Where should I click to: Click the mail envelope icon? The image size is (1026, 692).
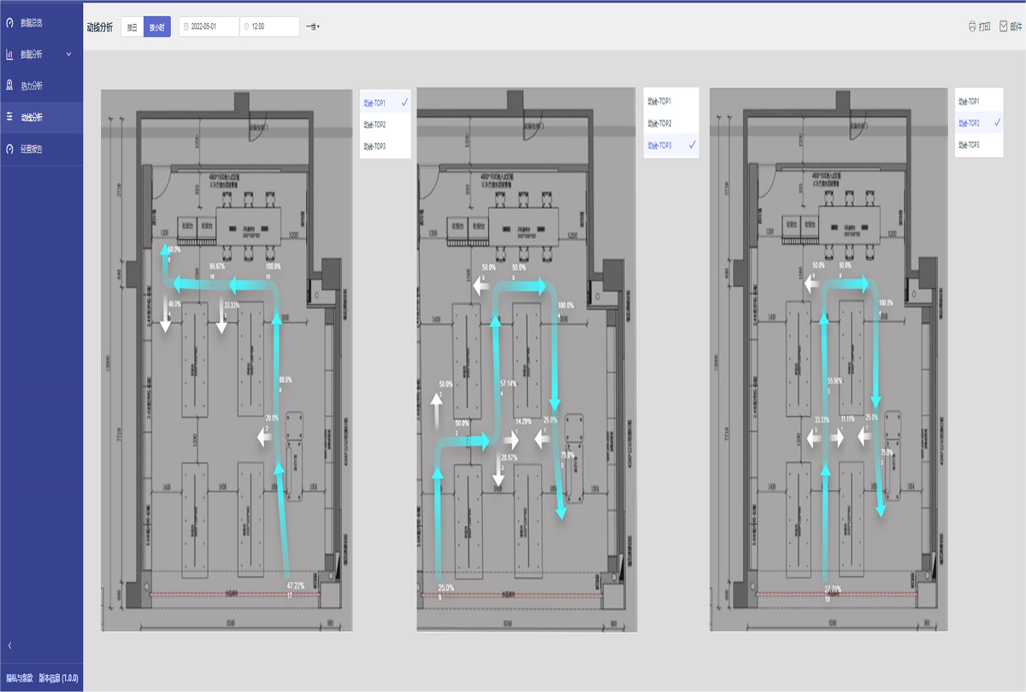pos(1003,26)
